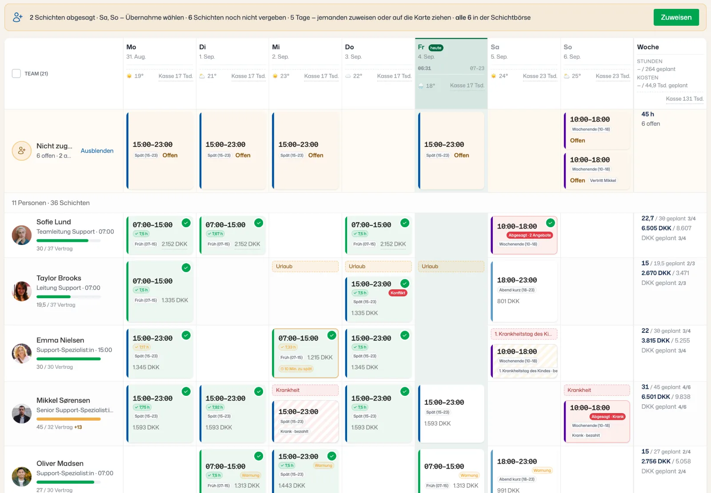The image size is (711, 493).
Task: Open Emma Nielsen's profile photo
Action: [21, 353]
